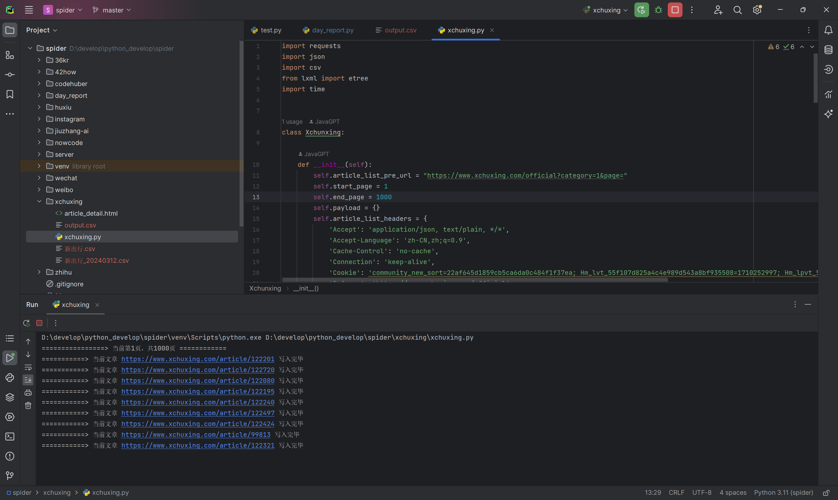Open the Python Packages tool window
Viewport: 838px width, 500px height.
click(x=10, y=397)
